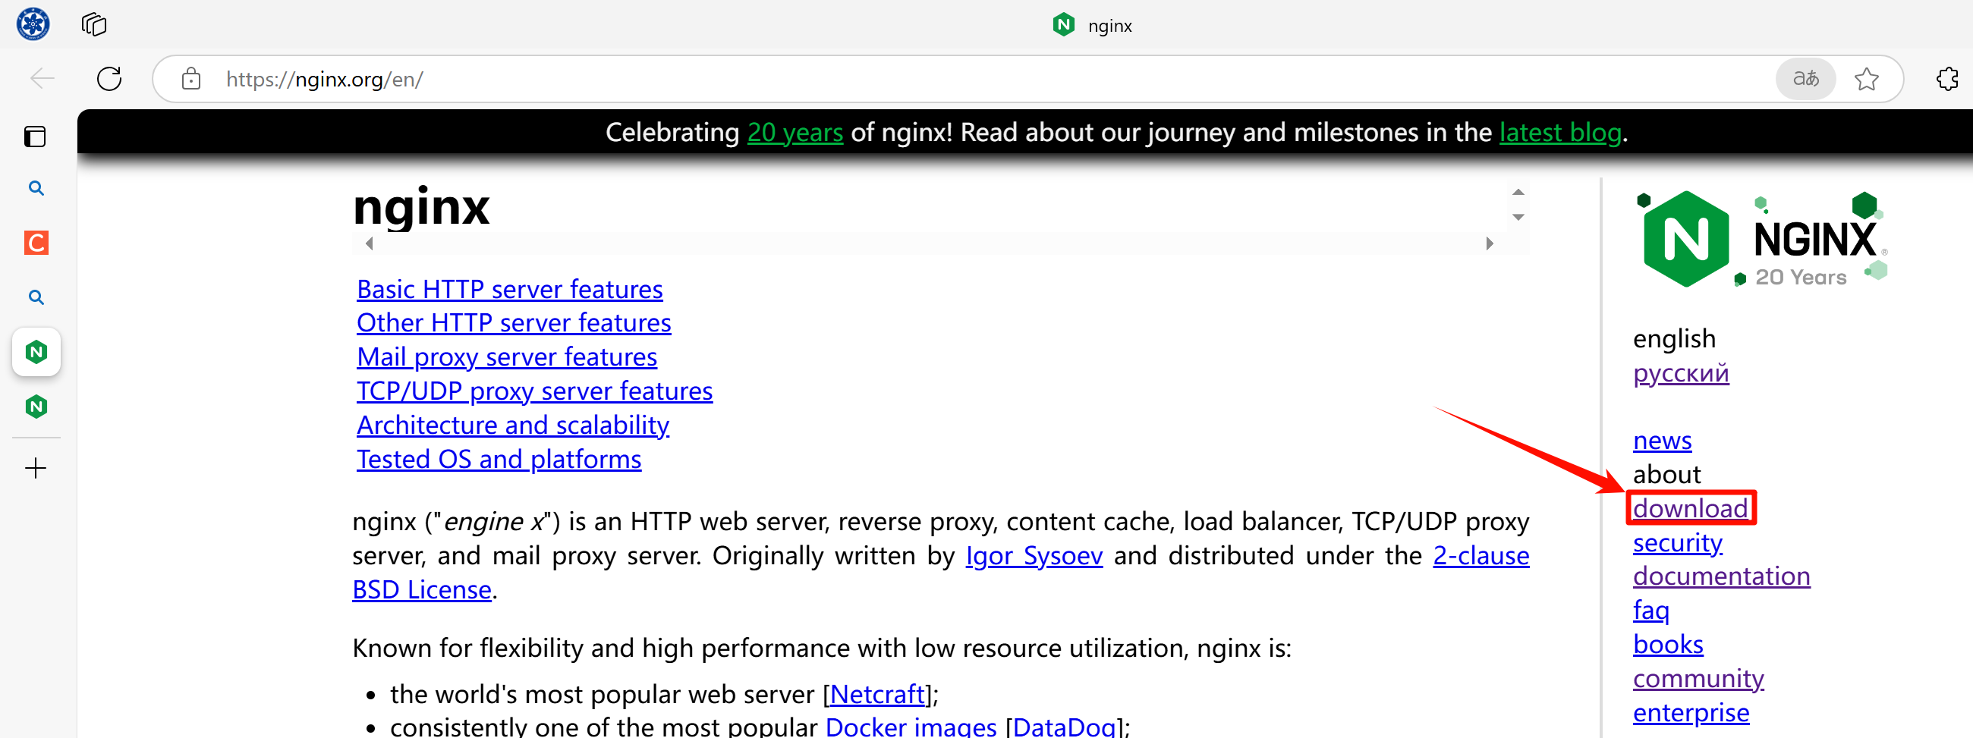Open the Extensions puzzle-piece icon

(x=1946, y=79)
